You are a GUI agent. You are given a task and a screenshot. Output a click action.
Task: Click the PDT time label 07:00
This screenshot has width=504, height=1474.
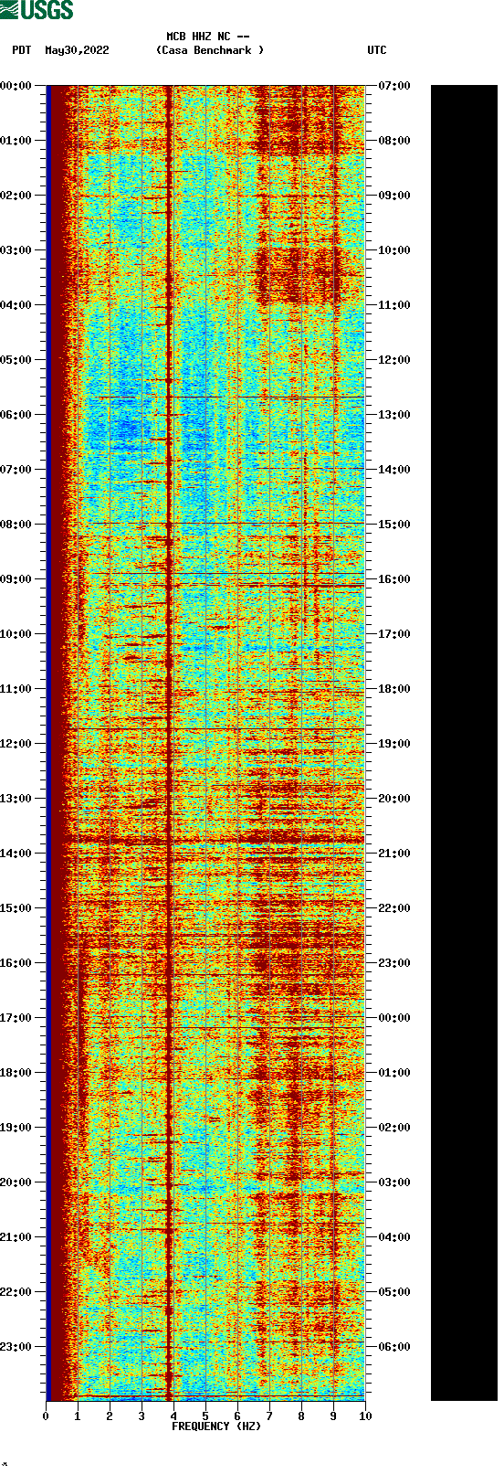pos(16,470)
